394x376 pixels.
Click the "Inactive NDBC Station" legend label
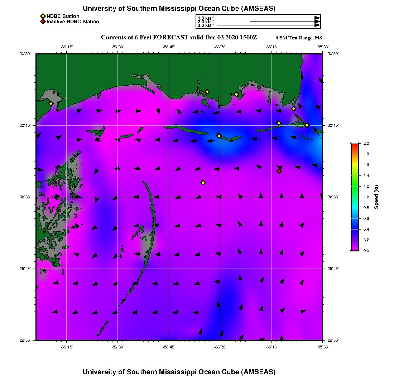73,22
